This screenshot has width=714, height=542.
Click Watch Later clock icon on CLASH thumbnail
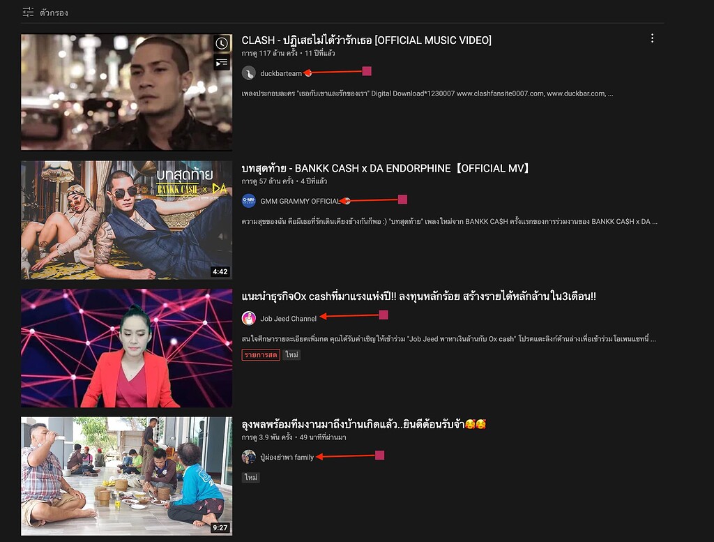point(222,43)
